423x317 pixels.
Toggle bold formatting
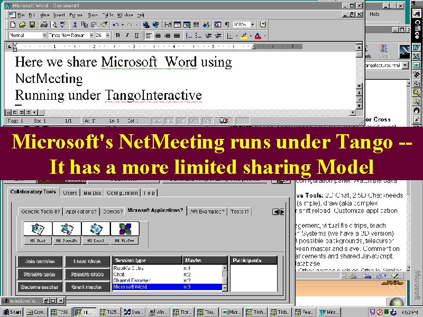click(117, 35)
